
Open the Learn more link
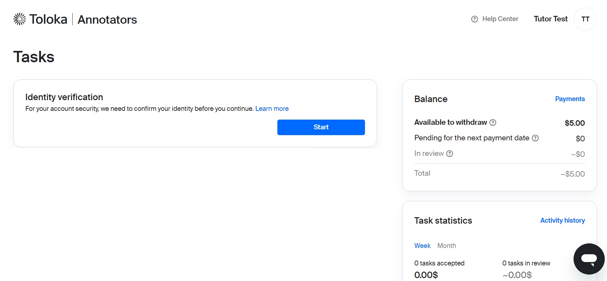point(272,109)
